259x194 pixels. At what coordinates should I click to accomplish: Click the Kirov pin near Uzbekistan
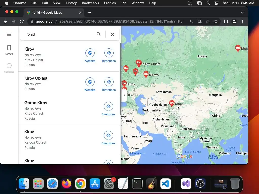click(x=172, y=103)
